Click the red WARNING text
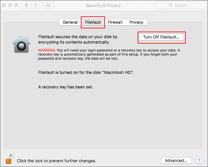This screenshot has height=167, width=208. click(x=47, y=50)
